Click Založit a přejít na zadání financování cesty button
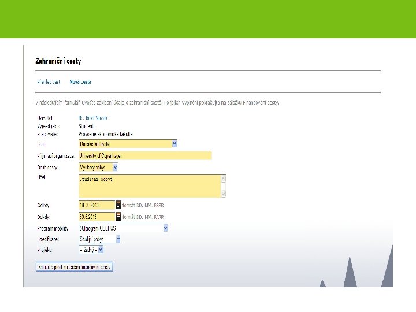416x312 pixels. click(x=75, y=267)
